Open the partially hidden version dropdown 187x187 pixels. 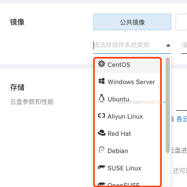click(184, 45)
